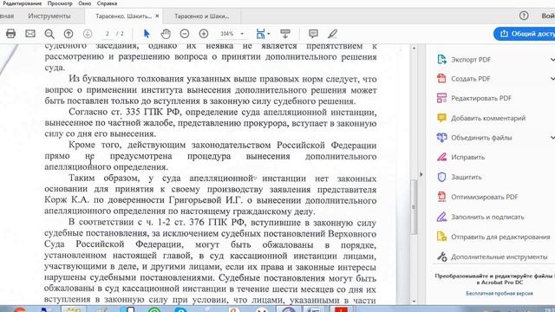Select the highlight pen tool

[x=332, y=34]
